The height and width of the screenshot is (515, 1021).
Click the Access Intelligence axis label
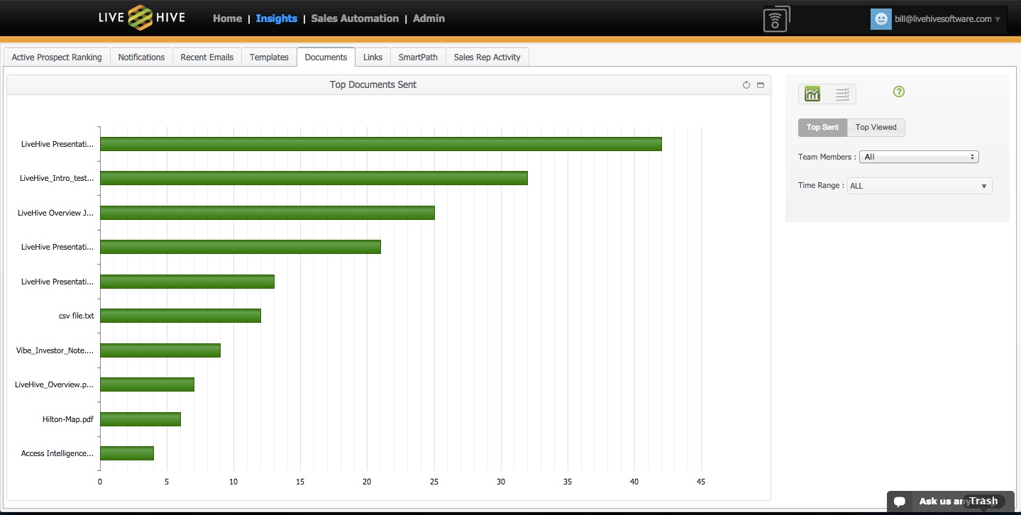tap(57, 453)
